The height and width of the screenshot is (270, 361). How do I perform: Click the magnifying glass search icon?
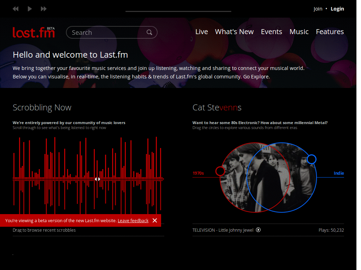[x=149, y=32]
